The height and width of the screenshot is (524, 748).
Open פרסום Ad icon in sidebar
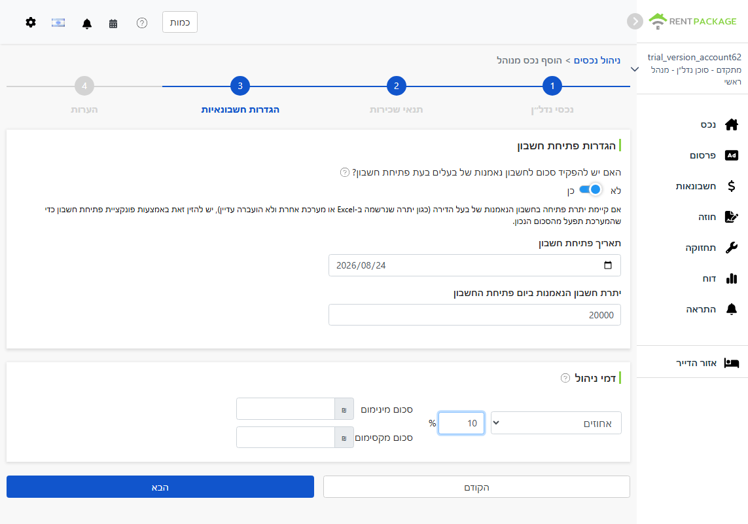(731, 155)
